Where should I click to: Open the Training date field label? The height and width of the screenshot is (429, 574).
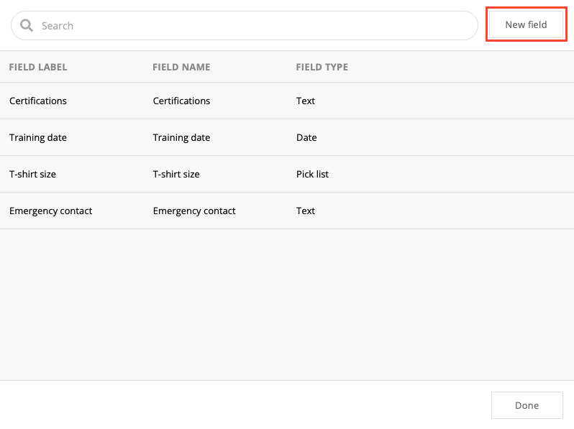(38, 137)
